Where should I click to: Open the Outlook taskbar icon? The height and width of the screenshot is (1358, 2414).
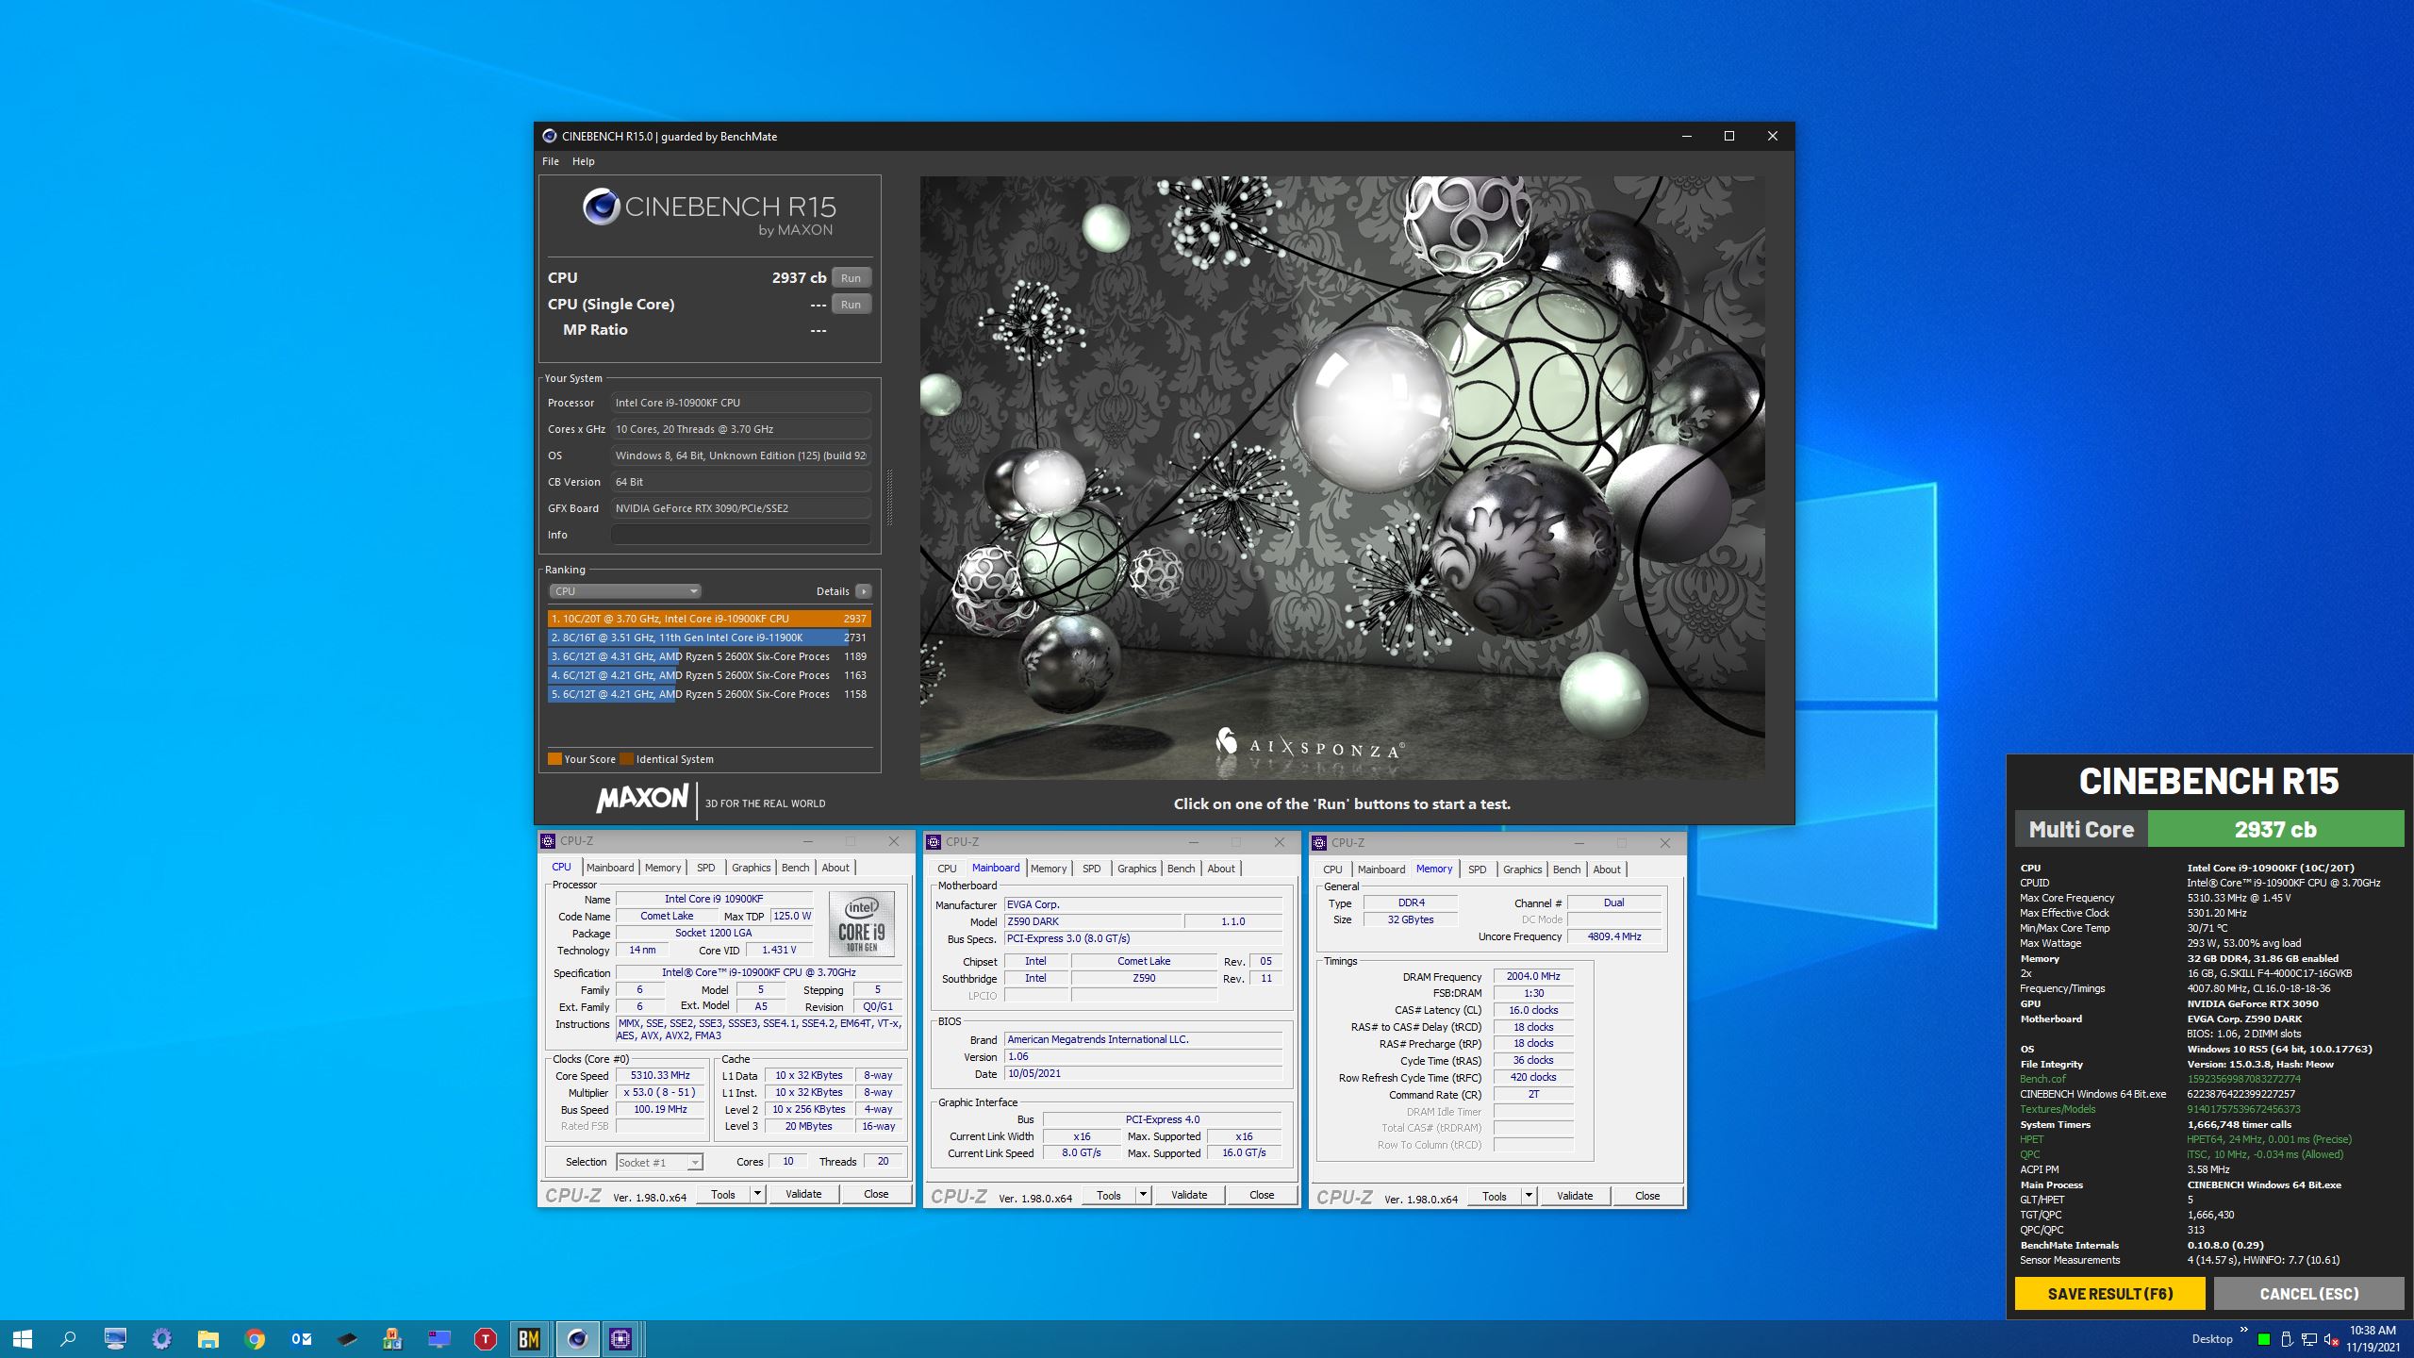coord(301,1338)
